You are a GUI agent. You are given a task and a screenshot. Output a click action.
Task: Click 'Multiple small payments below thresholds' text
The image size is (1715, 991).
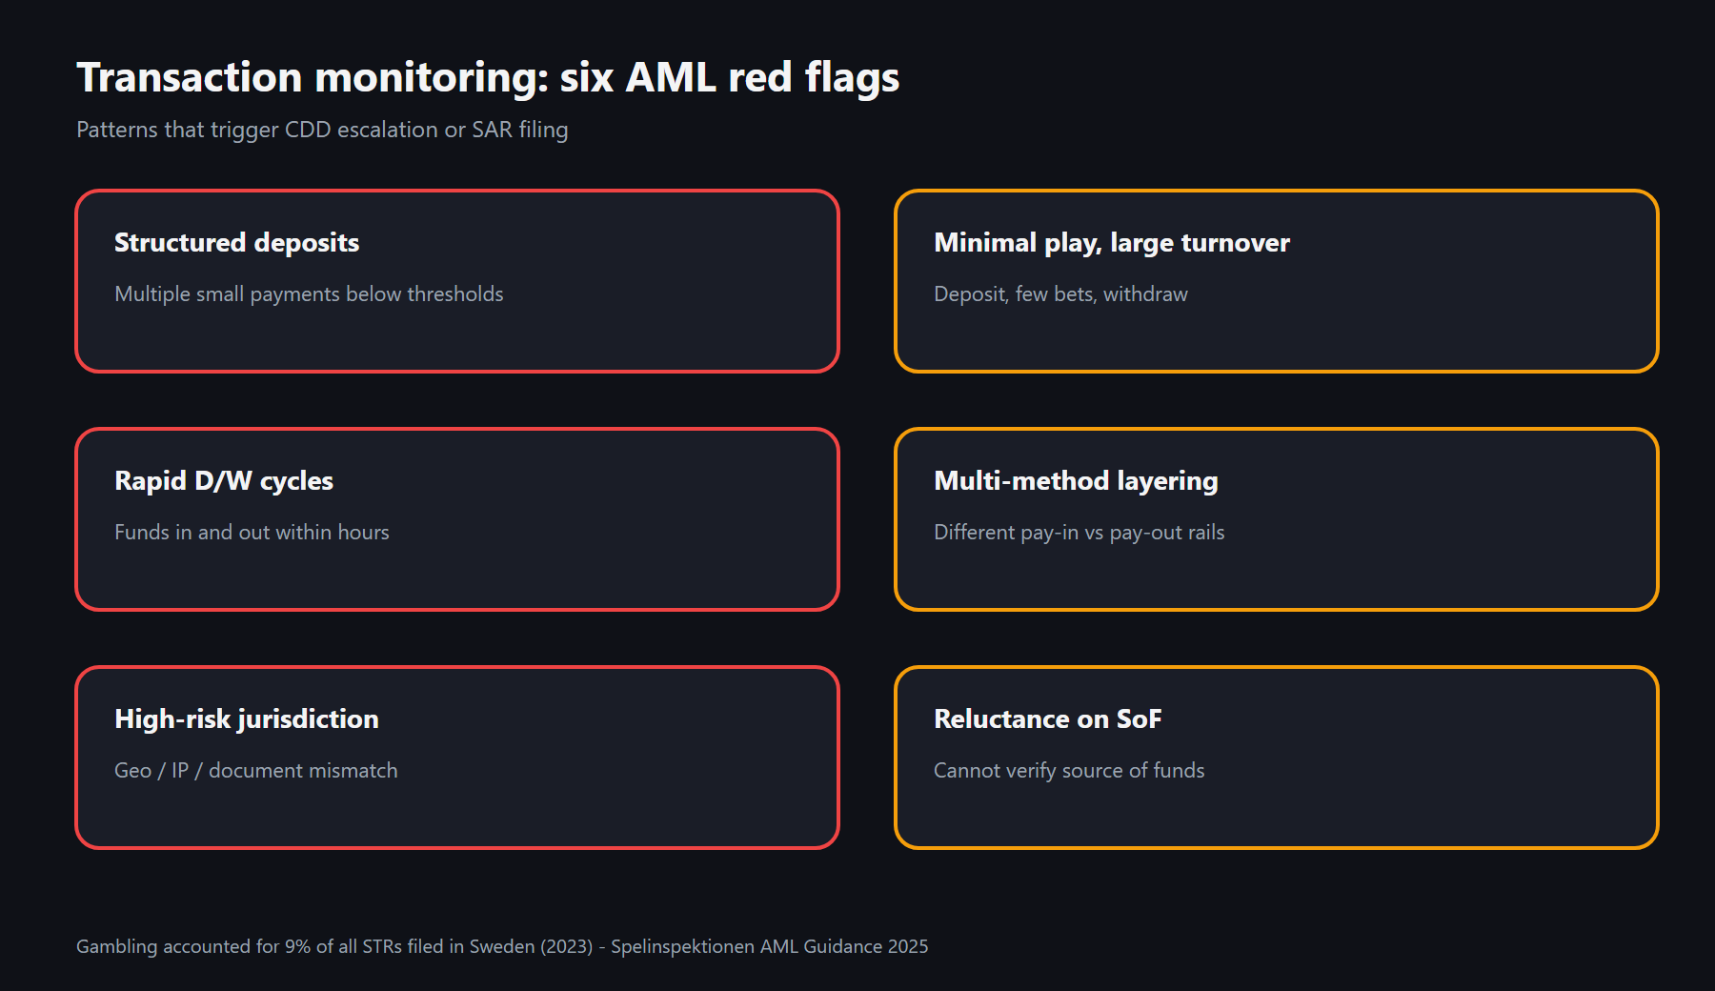click(309, 294)
